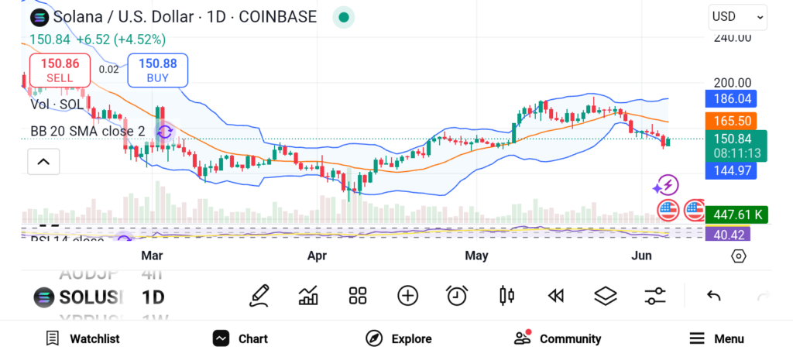Tap the Jun date on time axis

tap(641, 256)
